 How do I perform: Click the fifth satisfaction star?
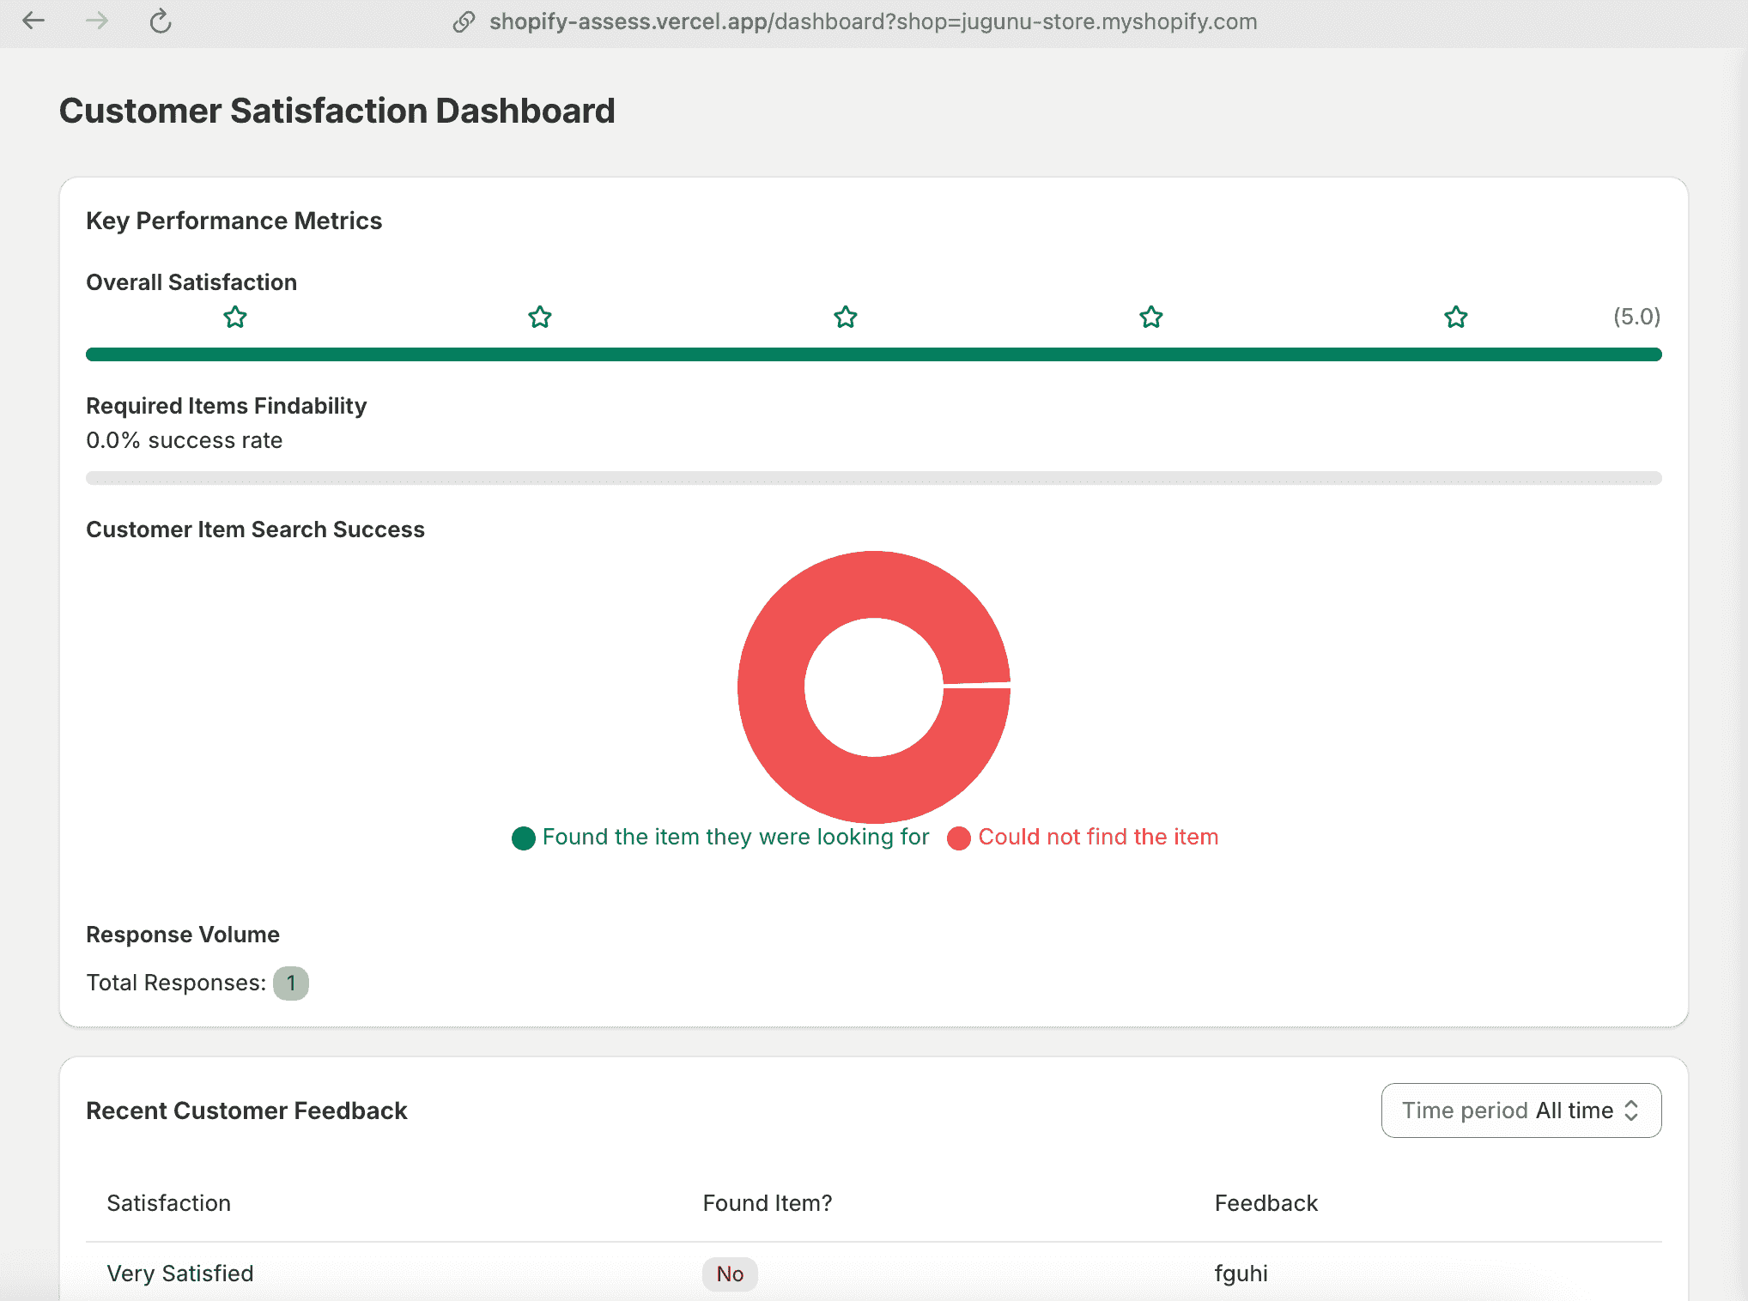1456,318
